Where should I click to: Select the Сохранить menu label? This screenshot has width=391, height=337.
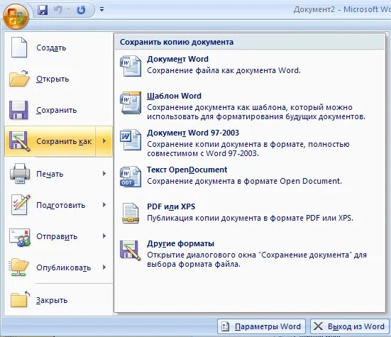coord(56,110)
